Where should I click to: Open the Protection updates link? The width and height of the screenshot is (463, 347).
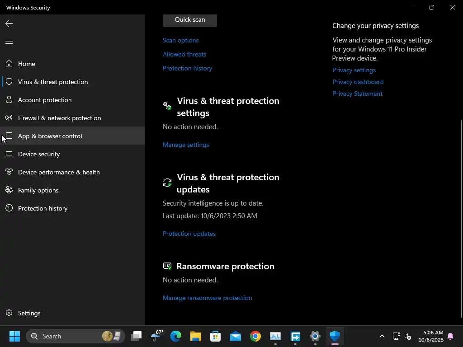pos(189,234)
